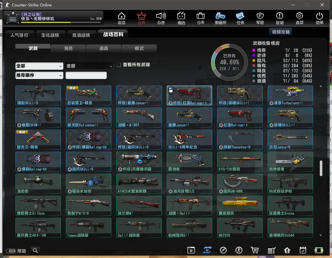Select the 喋血SKULL-3 weapon card
Viewport: 332px width, 258px height.
(38, 95)
